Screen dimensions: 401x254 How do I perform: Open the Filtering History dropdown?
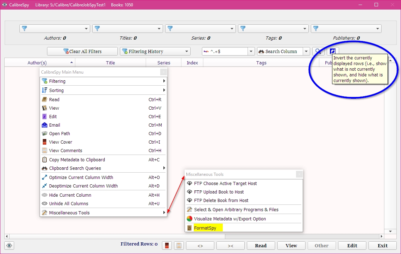[155, 51]
